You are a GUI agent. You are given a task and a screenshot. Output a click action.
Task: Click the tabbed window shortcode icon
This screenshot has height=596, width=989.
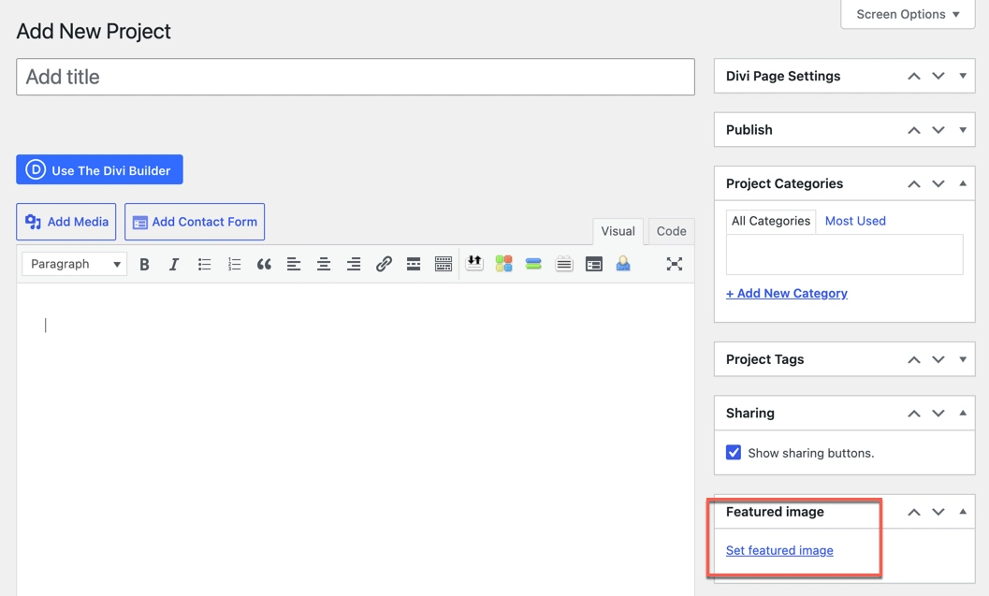coord(593,264)
